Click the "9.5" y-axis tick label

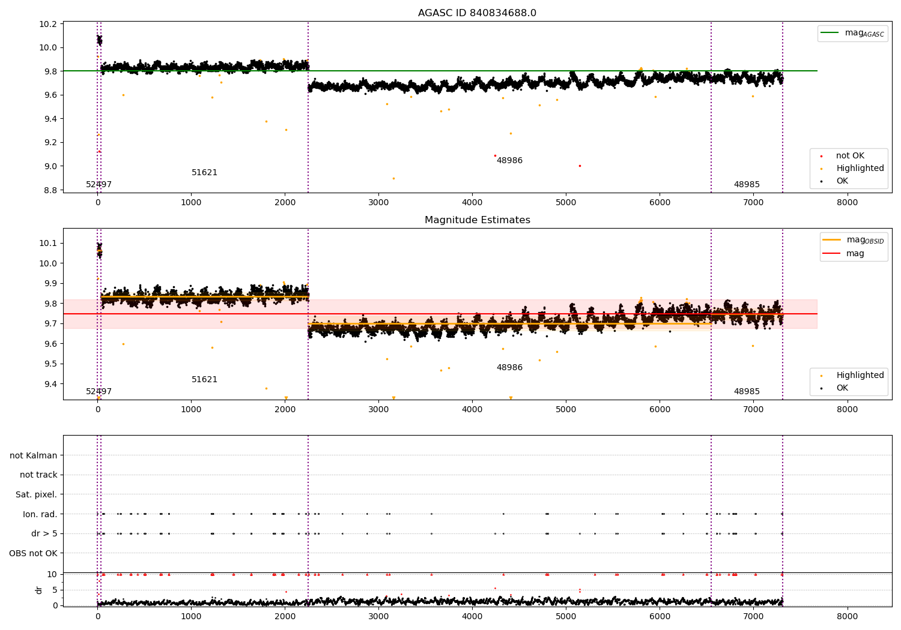50,364
